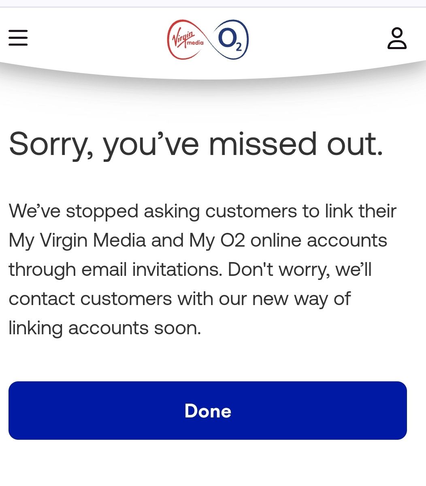Expand navigation options via the menu icon

[18, 38]
